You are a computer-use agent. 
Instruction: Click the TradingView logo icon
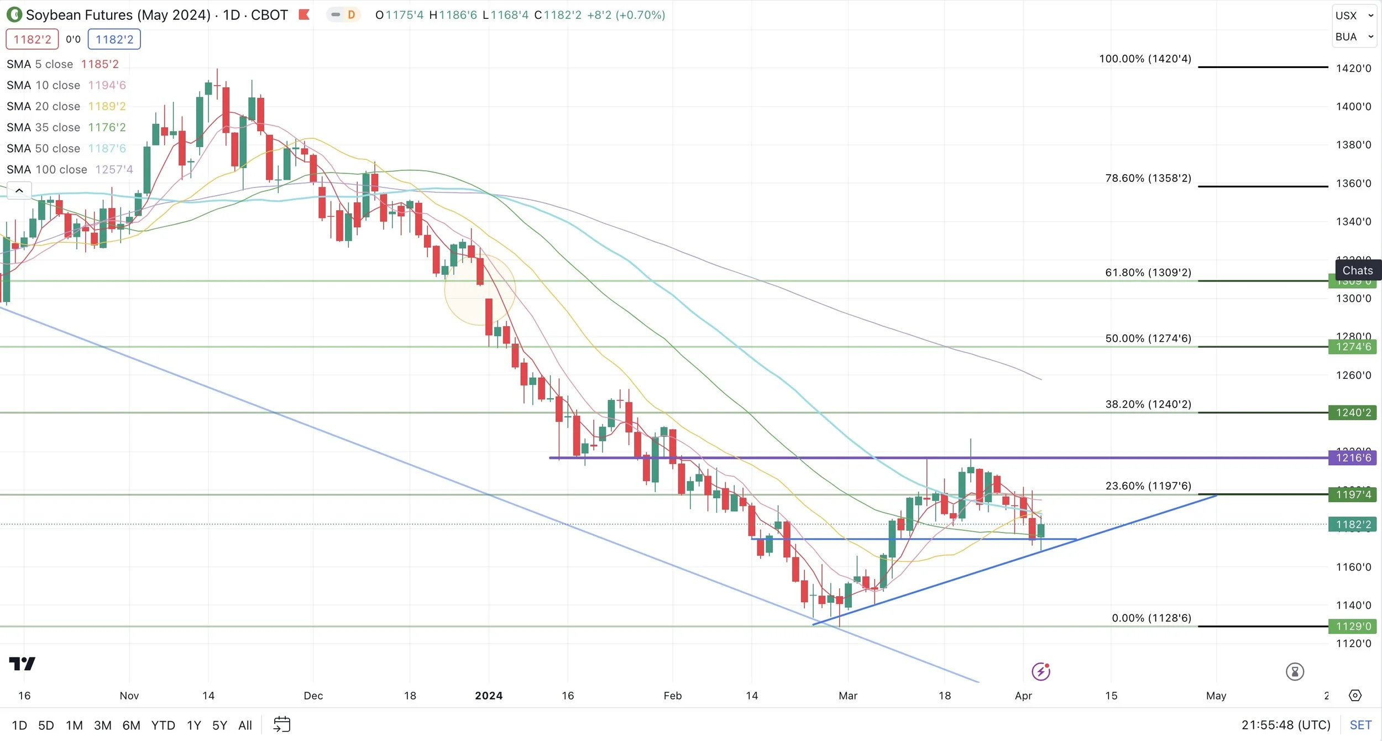[x=22, y=664]
